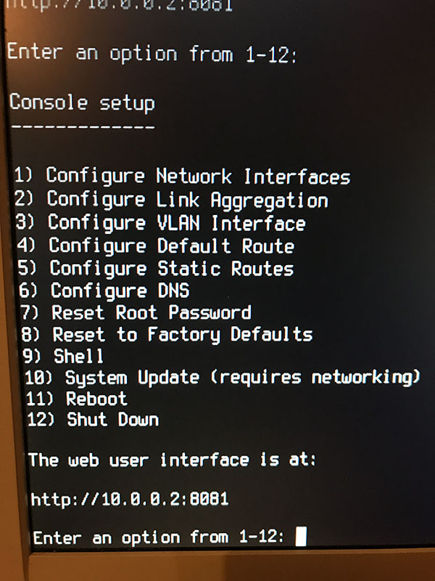Choose Configure Static Routes option
The width and height of the screenshot is (435, 581).
pyautogui.click(x=156, y=268)
